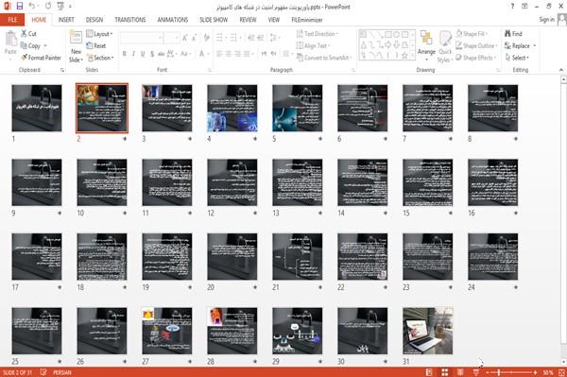Expand the Layout dropdown
The height and width of the screenshot is (377, 567).
point(100,34)
